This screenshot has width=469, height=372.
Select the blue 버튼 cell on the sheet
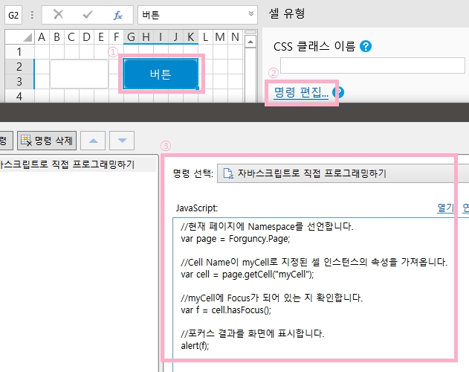pyautogui.click(x=161, y=74)
